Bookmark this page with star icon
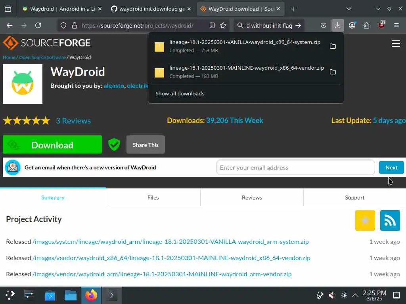 (x=223, y=26)
